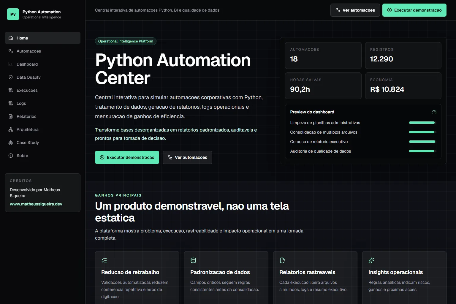Go to the Home menu item
The image size is (456, 304).
click(x=42, y=38)
